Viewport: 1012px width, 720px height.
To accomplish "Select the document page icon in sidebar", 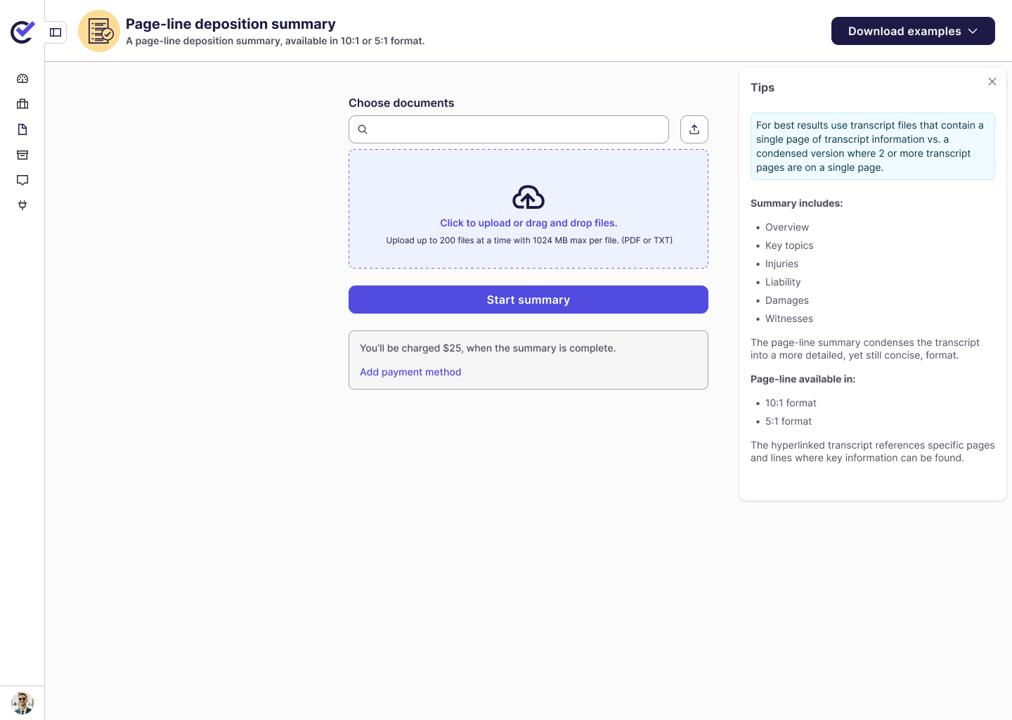I will click(x=22, y=129).
